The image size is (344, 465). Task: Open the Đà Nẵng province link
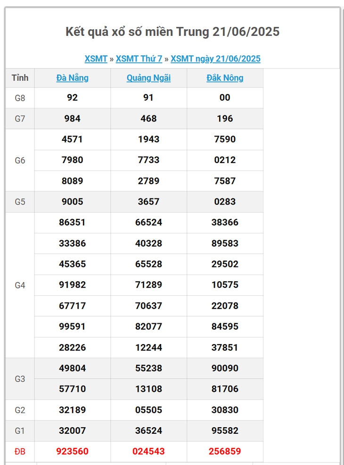pos(73,77)
